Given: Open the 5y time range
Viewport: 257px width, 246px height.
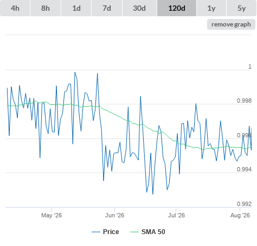Looking at the screenshot, I should click(242, 8).
